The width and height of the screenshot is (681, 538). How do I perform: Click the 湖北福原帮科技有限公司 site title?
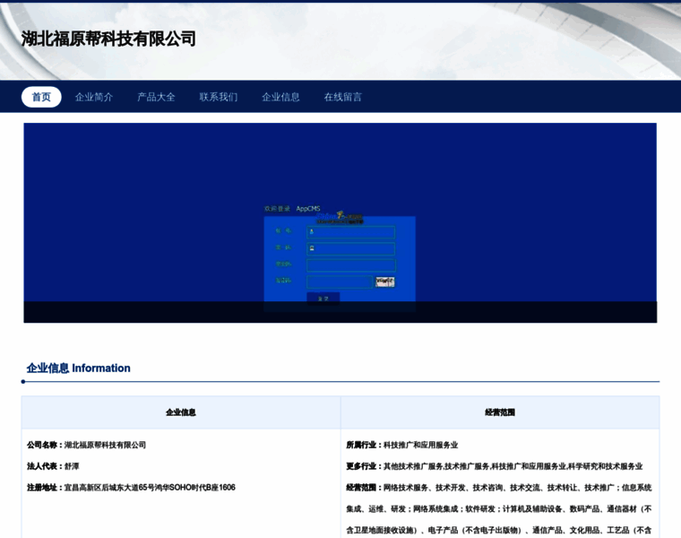coord(108,39)
